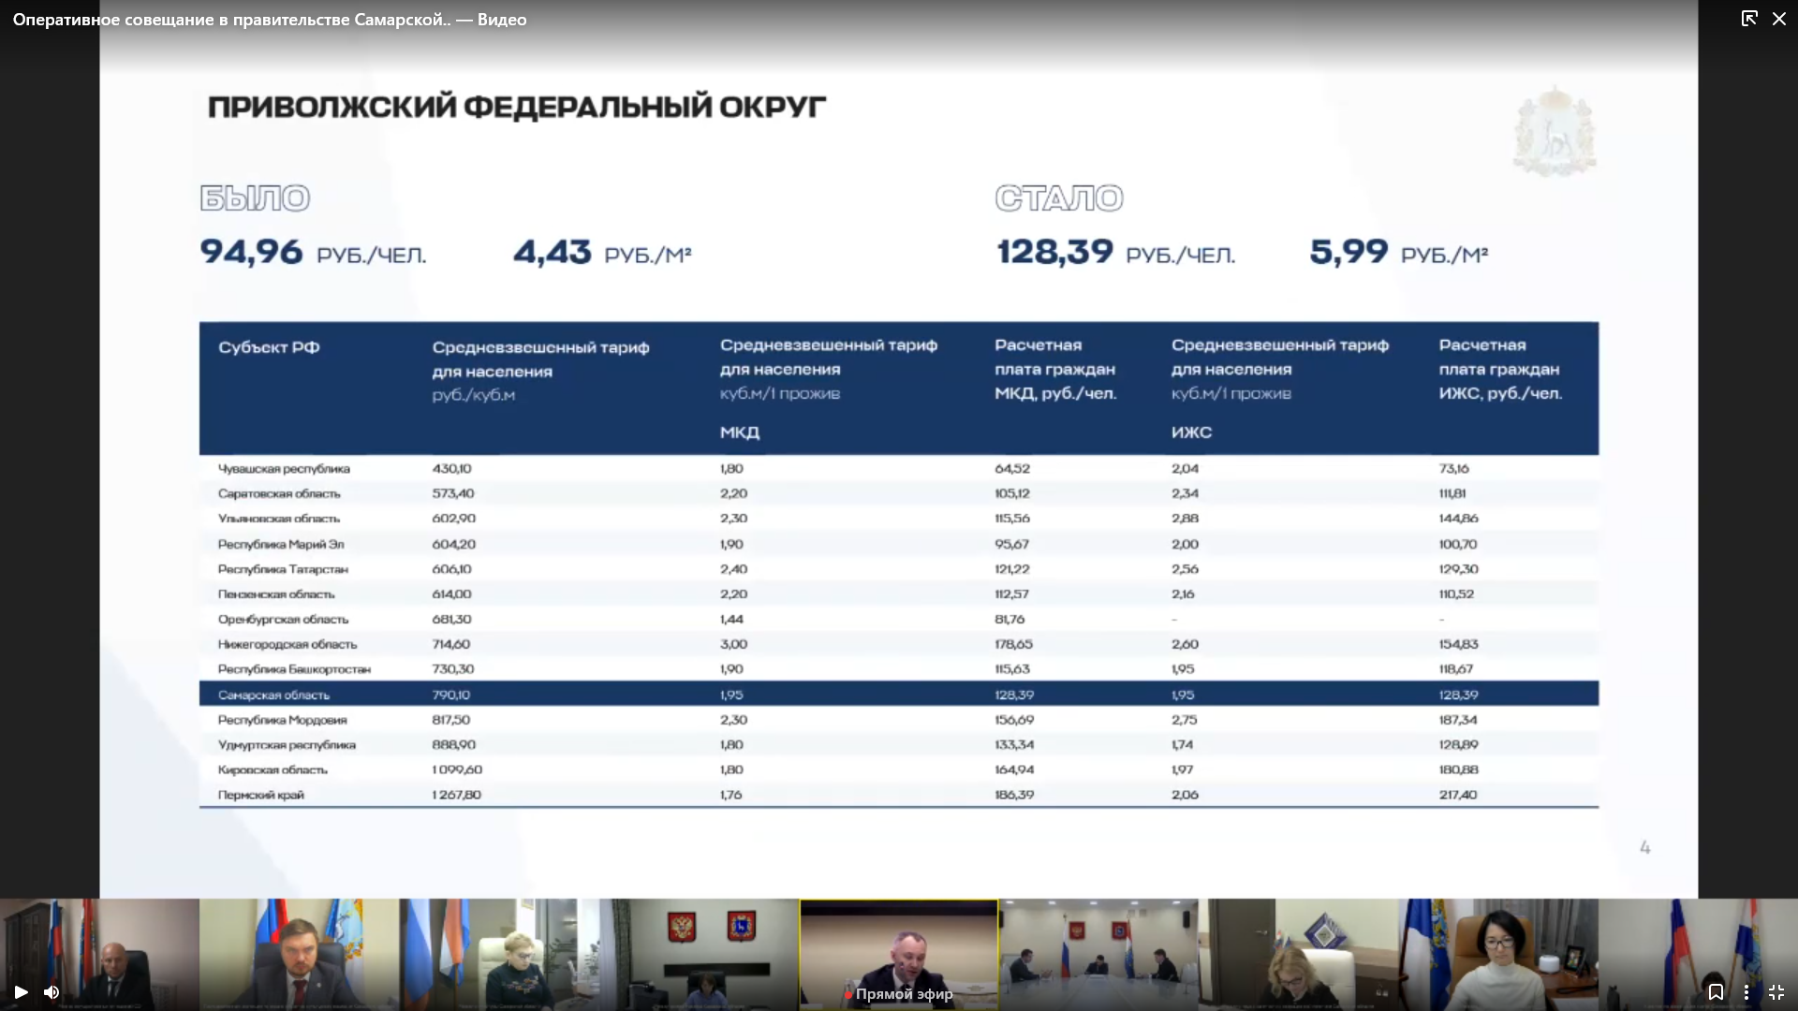Mute the video sound
This screenshot has width=1798, height=1011.
point(52,992)
